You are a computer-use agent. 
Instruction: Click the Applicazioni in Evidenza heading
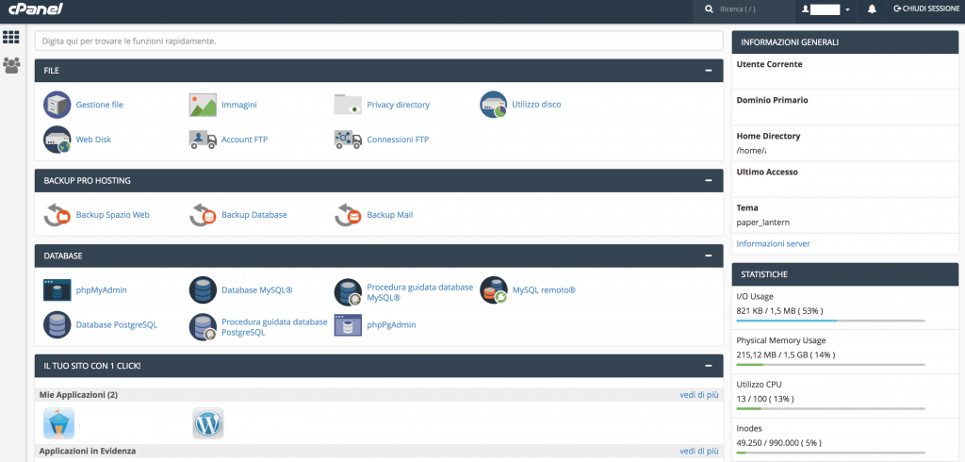88,451
